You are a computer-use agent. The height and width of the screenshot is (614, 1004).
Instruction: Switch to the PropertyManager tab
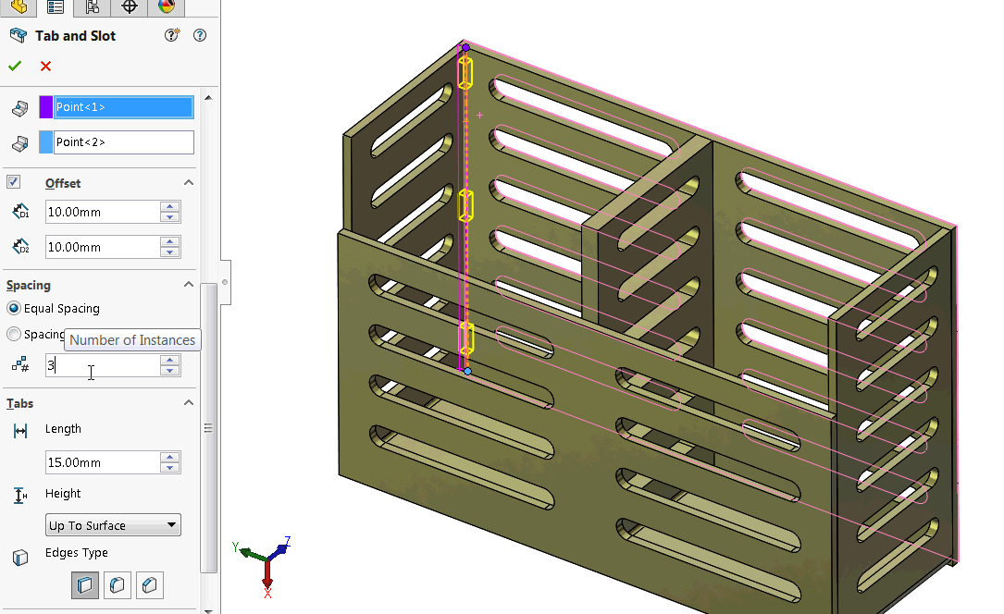(x=56, y=7)
